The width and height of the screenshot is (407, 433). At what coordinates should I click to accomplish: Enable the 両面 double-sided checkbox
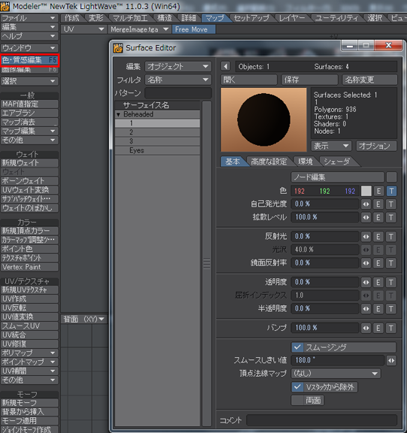(x=297, y=400)
